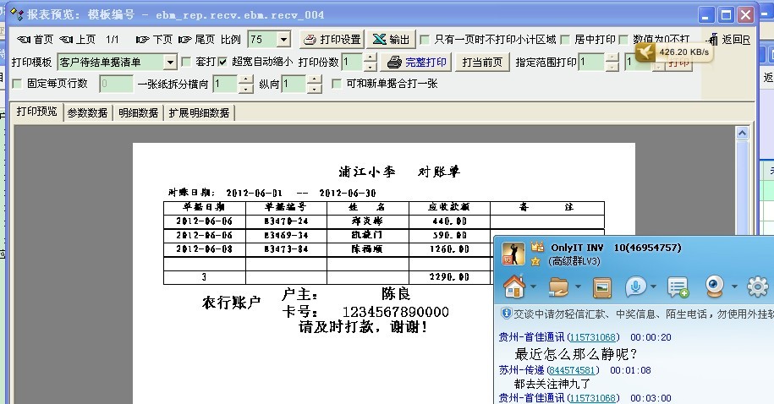Open the QQ group photo album icon
Viewport: 774px width, 404px height.
pos(602,287)
